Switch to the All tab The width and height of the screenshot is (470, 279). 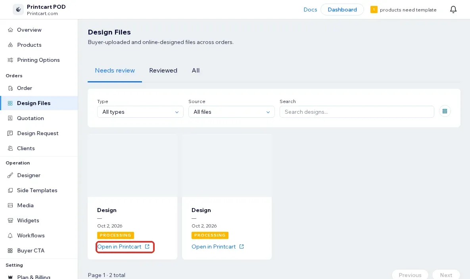point(196,71)
